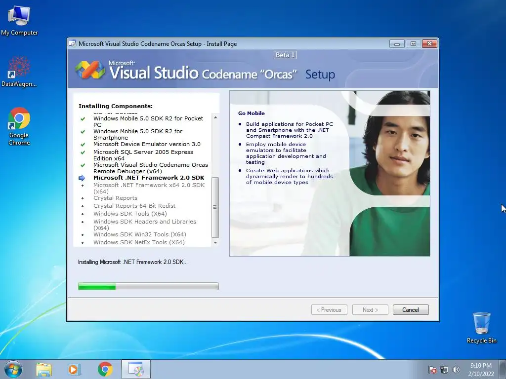Image resolution: width=506 pixels, height=379 pixels.
Task: Close the Orcas Setup window
Action: click(x=429, y=43)
